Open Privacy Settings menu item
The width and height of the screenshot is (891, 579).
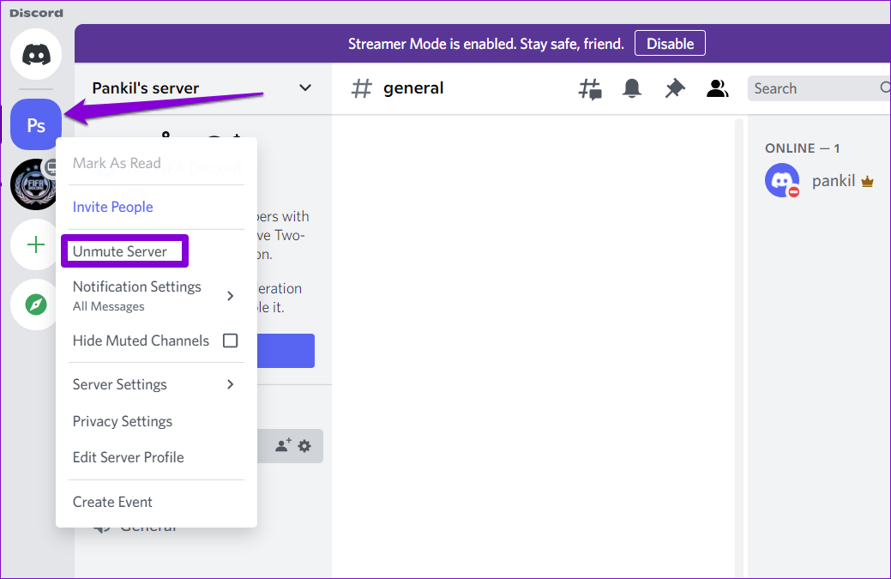point(156,421)
